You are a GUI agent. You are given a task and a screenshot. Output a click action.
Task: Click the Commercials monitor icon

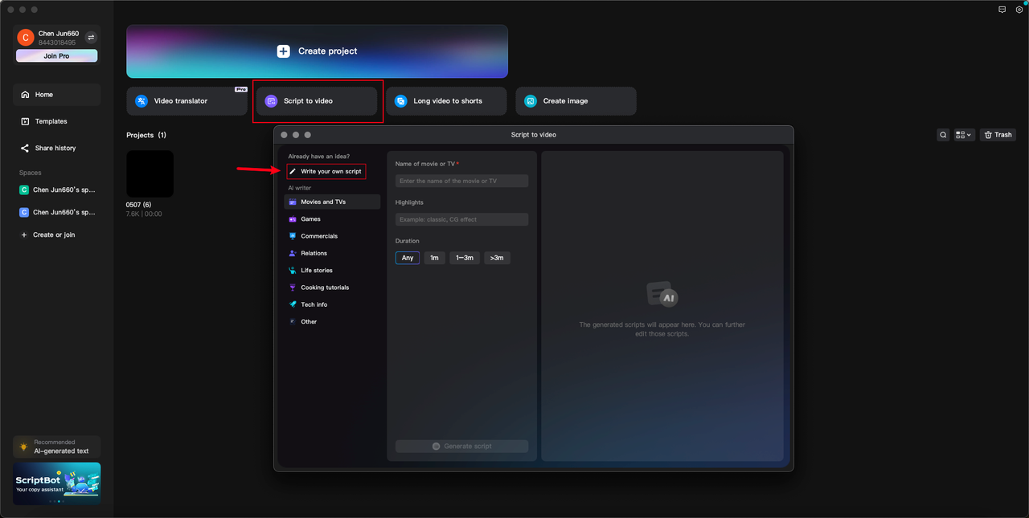coord(293,236)
